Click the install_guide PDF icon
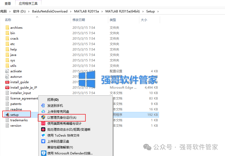The width and height of the screenshot is (225, 156). [x=7, y=82]
